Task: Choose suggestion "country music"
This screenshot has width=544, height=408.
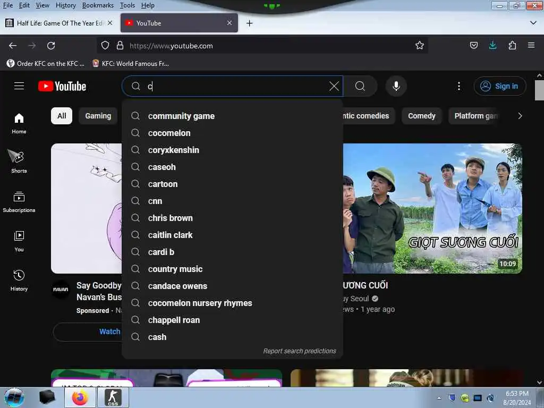Action: [x=232, y=269]
